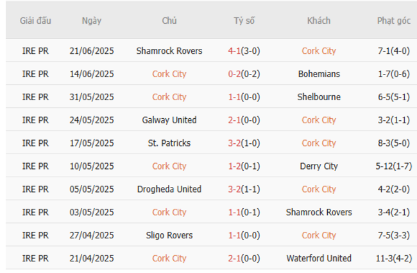Click the 21/06/2025 match date

[91, 51]
